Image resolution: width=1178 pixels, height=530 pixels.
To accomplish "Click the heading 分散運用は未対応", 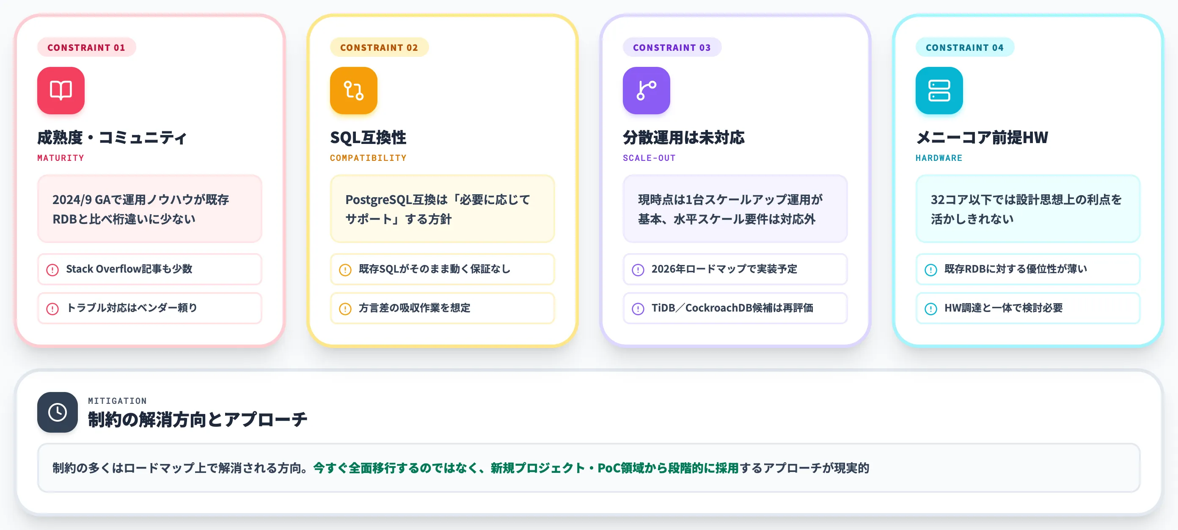I will pyautogui.click(x=684, y=137).
